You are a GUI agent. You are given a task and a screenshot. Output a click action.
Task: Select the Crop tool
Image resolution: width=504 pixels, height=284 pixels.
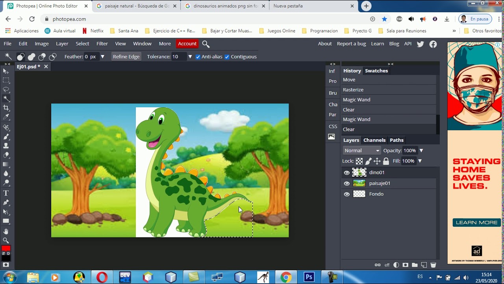pyautogui.click(x=6, y=108)
